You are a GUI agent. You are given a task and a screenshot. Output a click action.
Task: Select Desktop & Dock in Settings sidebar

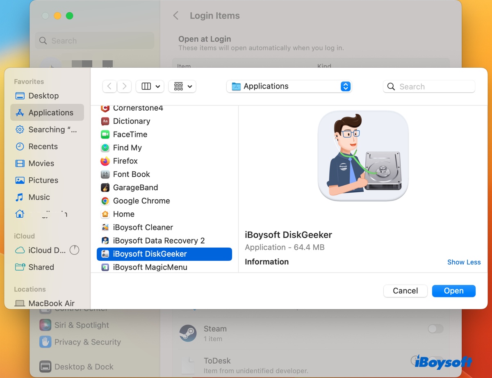coord(84,367)
